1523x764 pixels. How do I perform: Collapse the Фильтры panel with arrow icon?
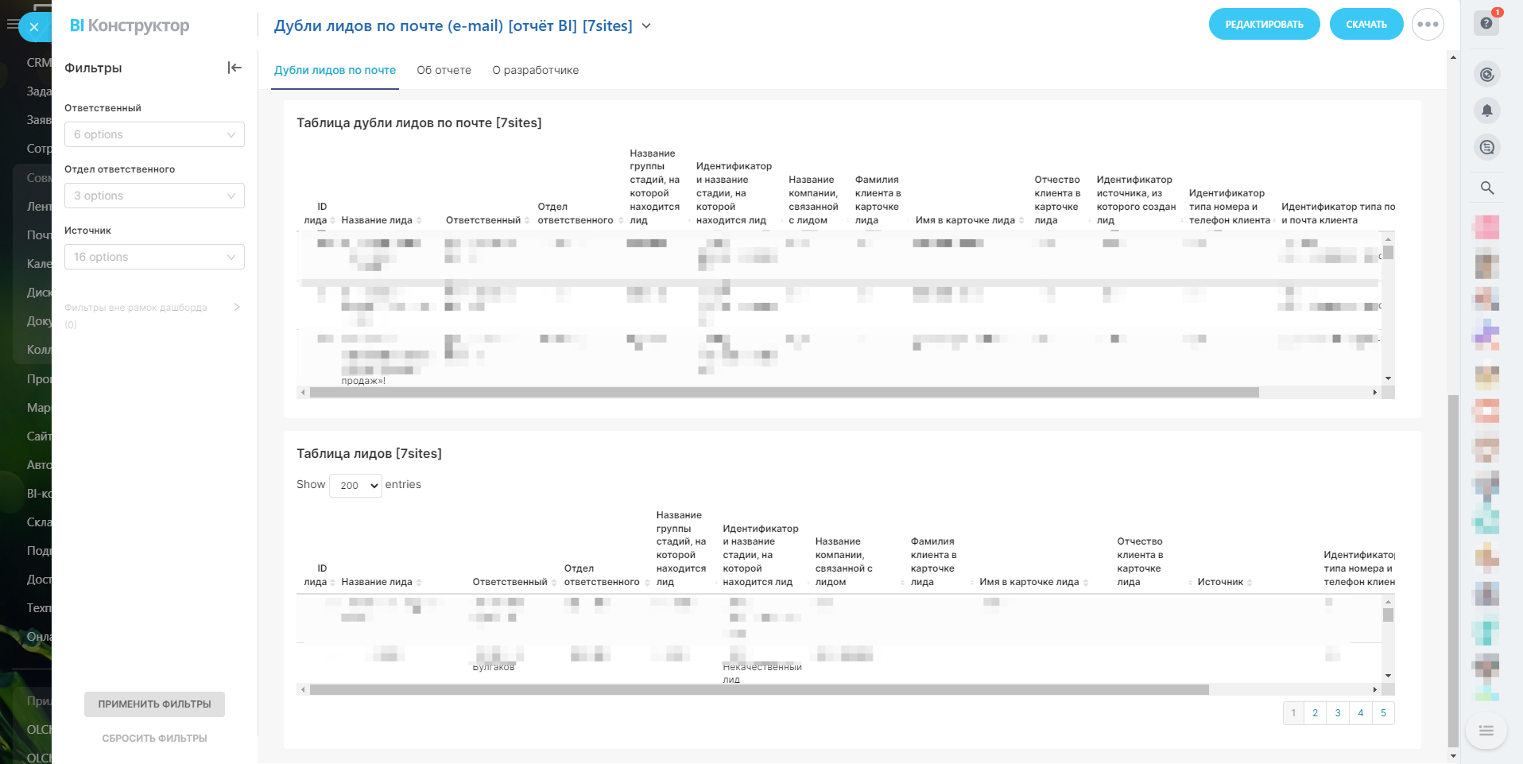click(x=234, y=68)
